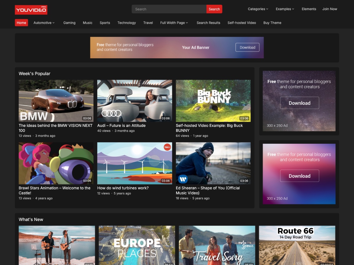
Task: Expand the Automotive navigation dropdown
Action: (44, 23)
